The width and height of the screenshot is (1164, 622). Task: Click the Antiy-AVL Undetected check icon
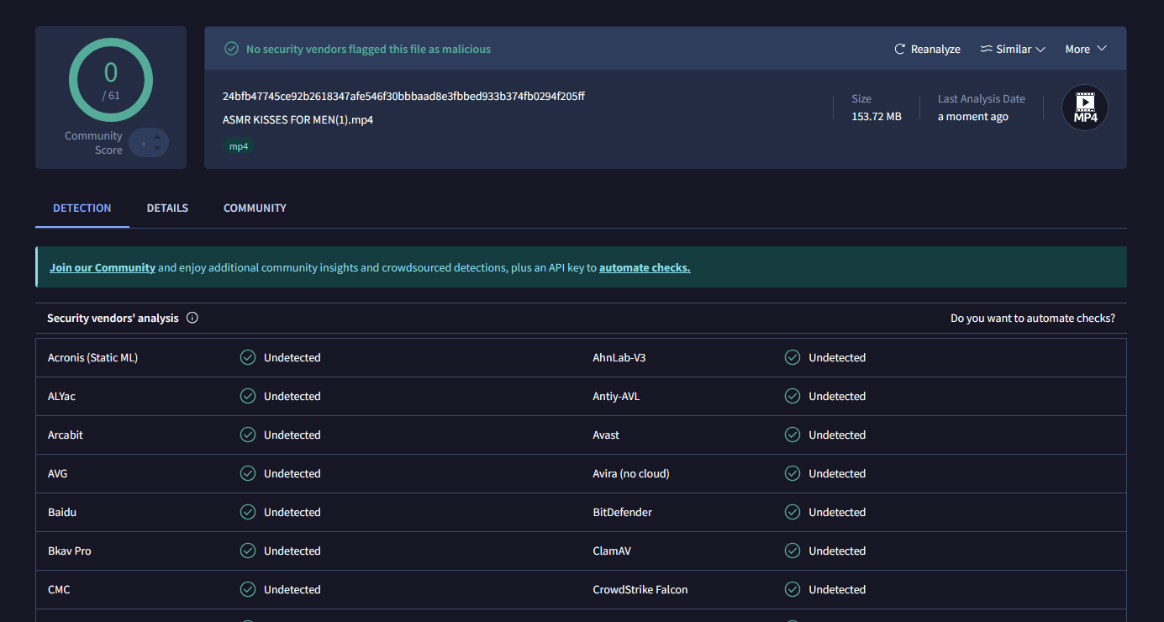click(793, 396)
